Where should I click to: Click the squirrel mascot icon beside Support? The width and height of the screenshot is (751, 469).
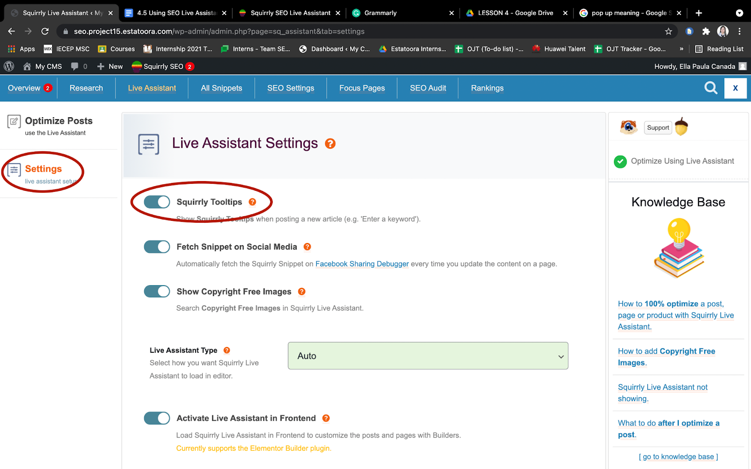628,127
